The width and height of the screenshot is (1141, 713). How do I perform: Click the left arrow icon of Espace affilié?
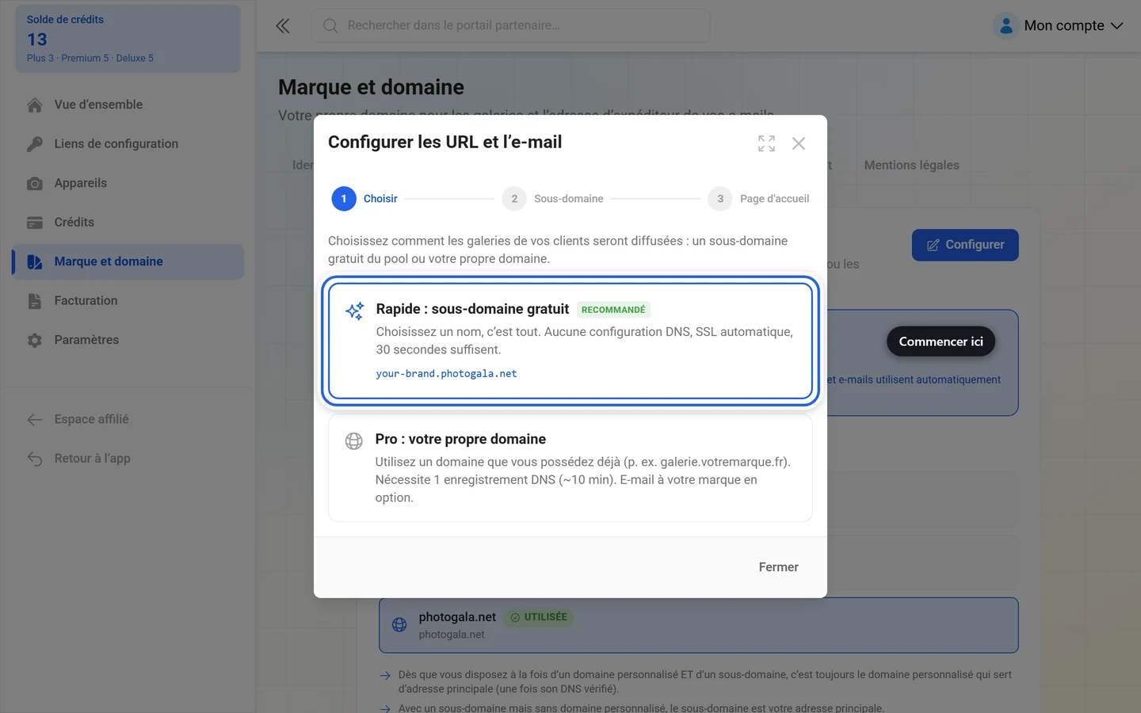(35, 420)
